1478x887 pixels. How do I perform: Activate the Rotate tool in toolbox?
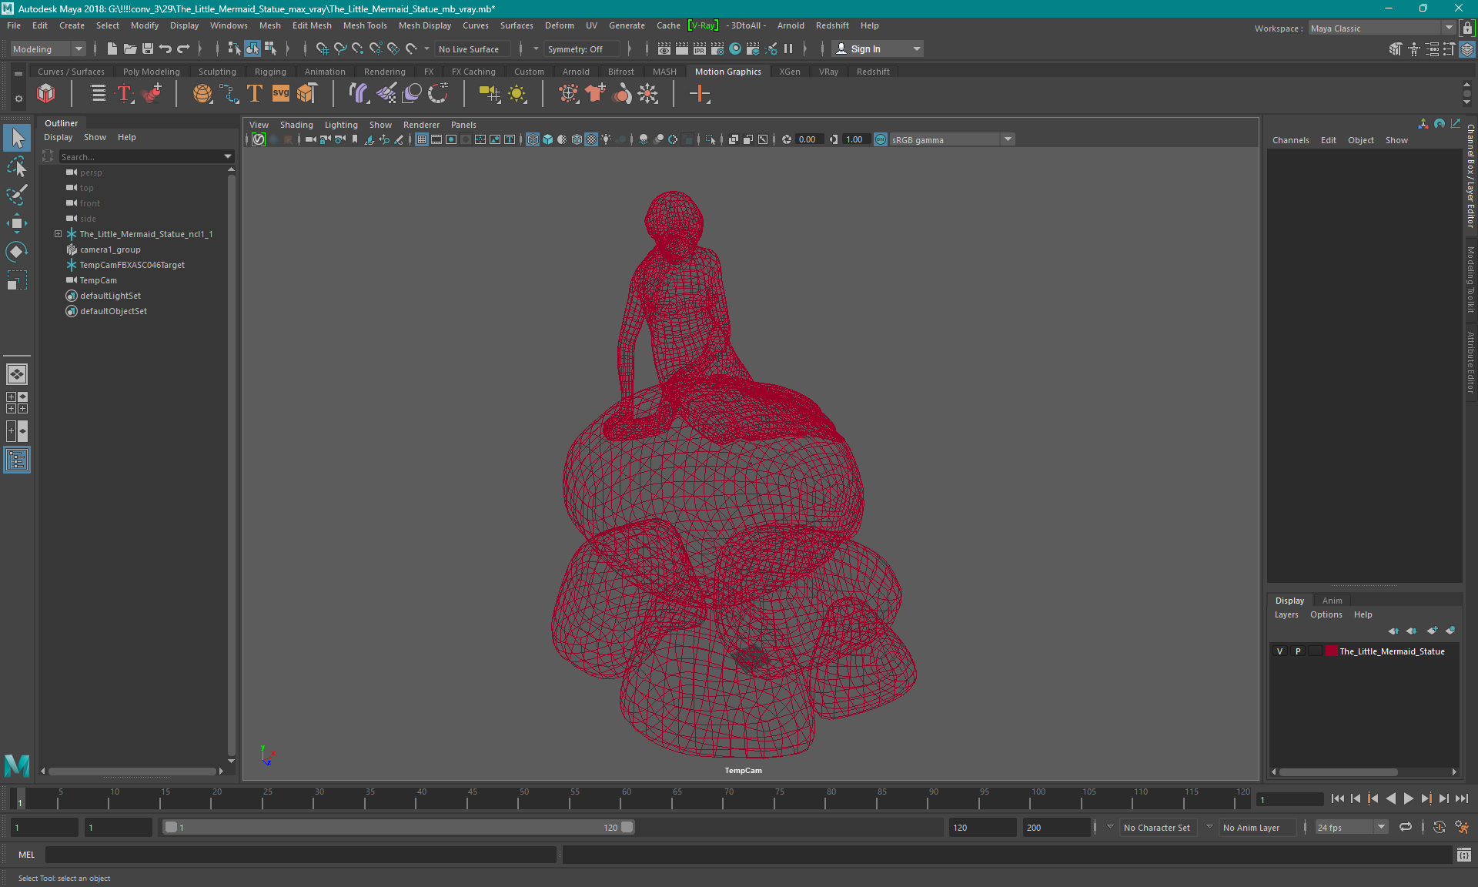[17, 252]
